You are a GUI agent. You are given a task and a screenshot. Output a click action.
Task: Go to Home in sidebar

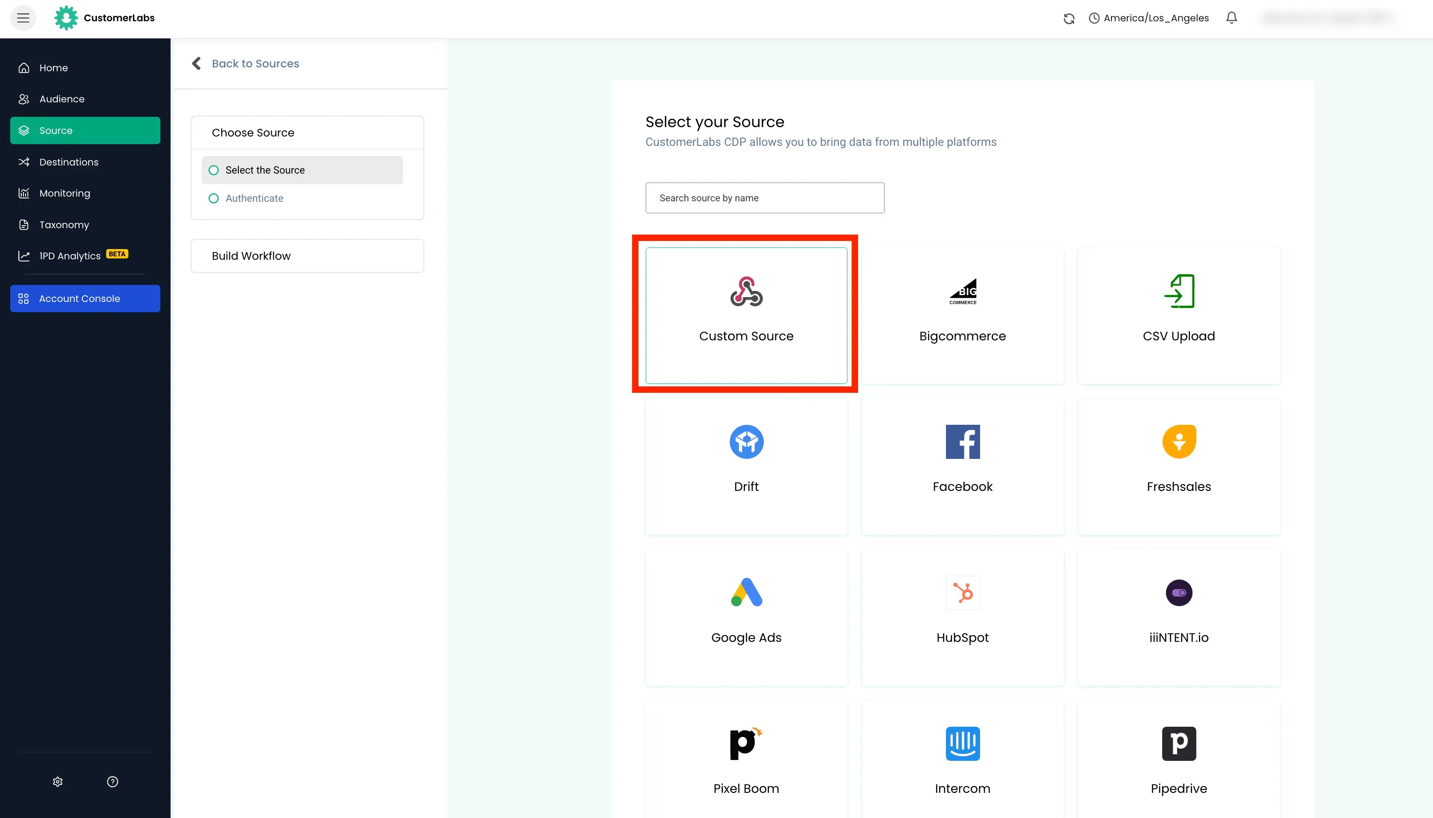point(85,67)
